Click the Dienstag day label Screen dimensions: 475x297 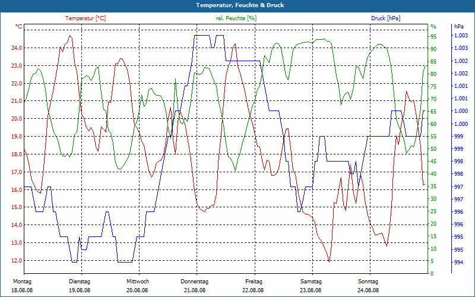[x=80, y=282]
